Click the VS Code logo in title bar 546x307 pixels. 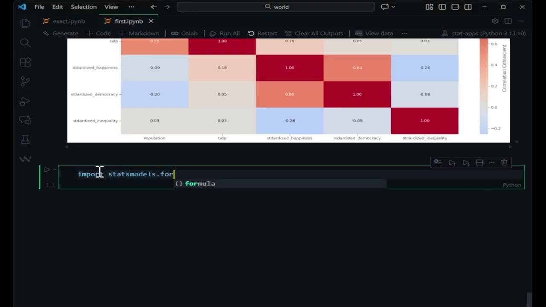(x=22, y=7)
